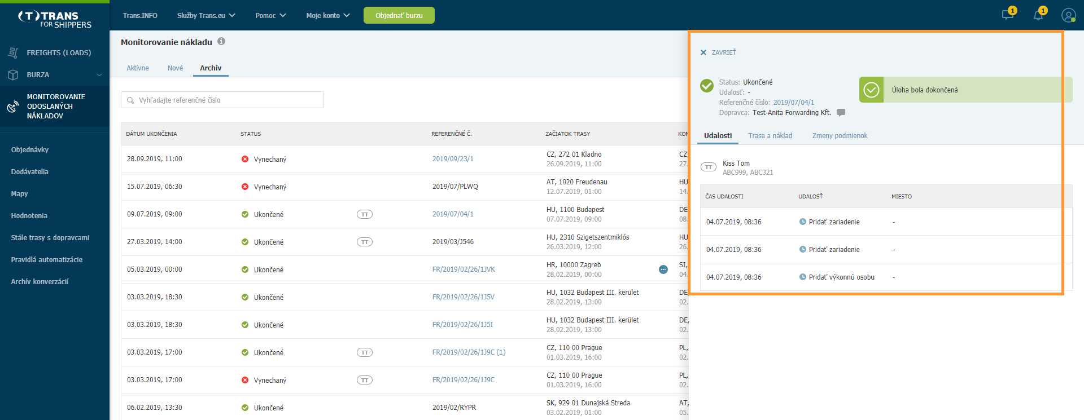Click the satellite monitoring sidebar icon
1084x420 pixels.
click(13, 107)
